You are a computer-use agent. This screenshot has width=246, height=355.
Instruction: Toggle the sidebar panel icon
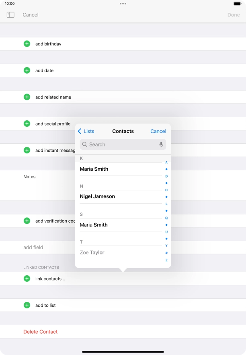[x=10, y=15]
